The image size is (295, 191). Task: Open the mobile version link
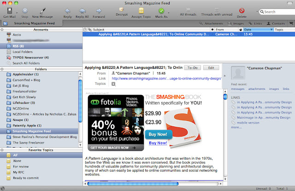(x=248, y=123)
